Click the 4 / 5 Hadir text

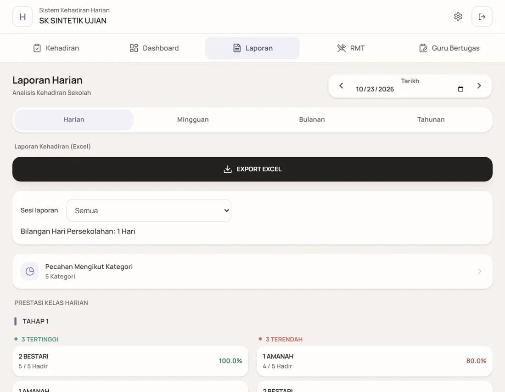tap(277, 366)
